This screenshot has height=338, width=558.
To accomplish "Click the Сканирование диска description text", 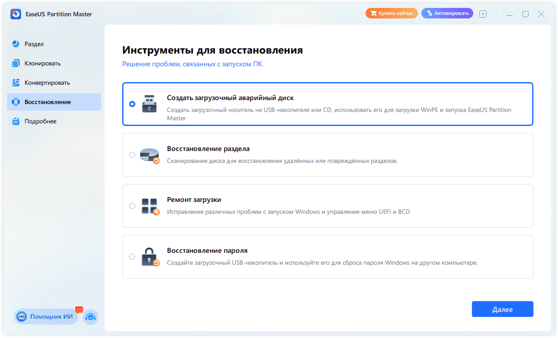I will 282,161.
